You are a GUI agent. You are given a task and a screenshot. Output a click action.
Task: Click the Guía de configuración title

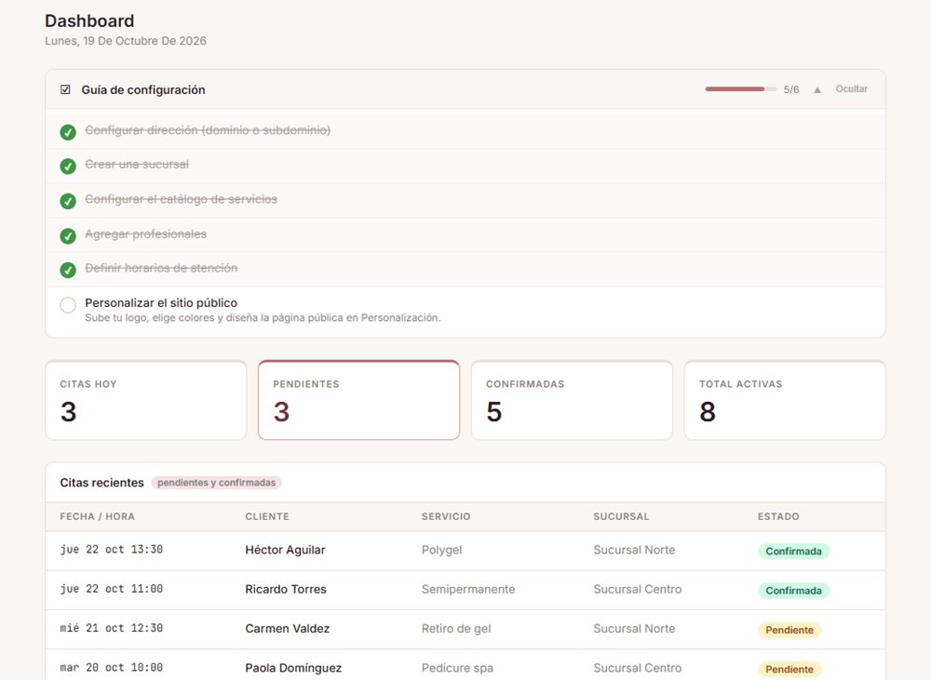pyautogui.click(x=143, y=89)
